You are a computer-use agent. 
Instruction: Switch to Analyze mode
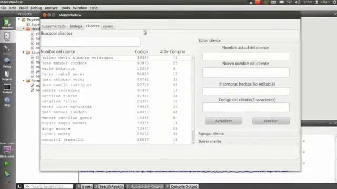pos(7,89)
